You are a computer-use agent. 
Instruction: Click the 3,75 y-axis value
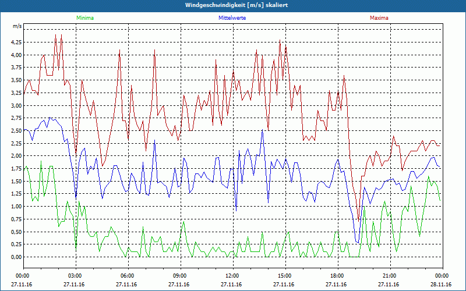(x=17, y=68)
